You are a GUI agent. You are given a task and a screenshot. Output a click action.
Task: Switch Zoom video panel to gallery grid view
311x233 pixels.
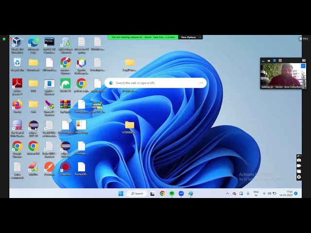pyautogui.click(x=280, y=61)
